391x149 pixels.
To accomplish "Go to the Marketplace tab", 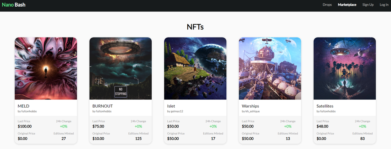I will click(x=347, y=5).
